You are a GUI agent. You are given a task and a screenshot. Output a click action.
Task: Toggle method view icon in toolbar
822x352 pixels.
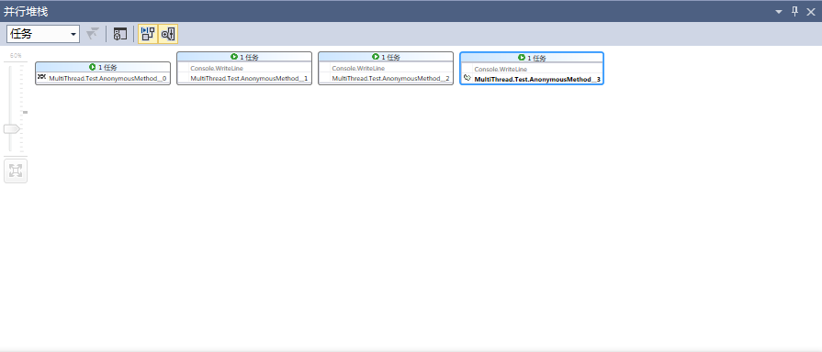[x=120, y=35]
